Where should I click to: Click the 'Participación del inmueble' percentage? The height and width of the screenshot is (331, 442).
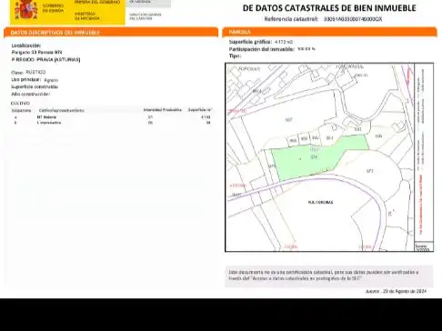click(306, 49)
